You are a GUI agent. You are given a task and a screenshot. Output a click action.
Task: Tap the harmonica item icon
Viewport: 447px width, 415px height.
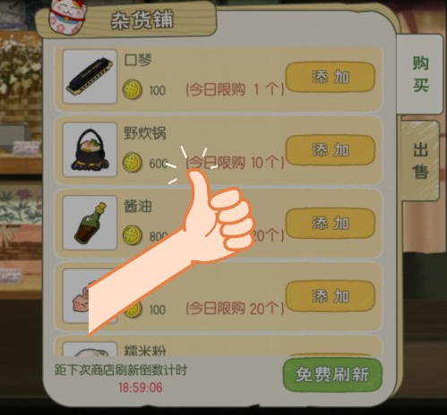pyautogui.click(x=90, y=77)
